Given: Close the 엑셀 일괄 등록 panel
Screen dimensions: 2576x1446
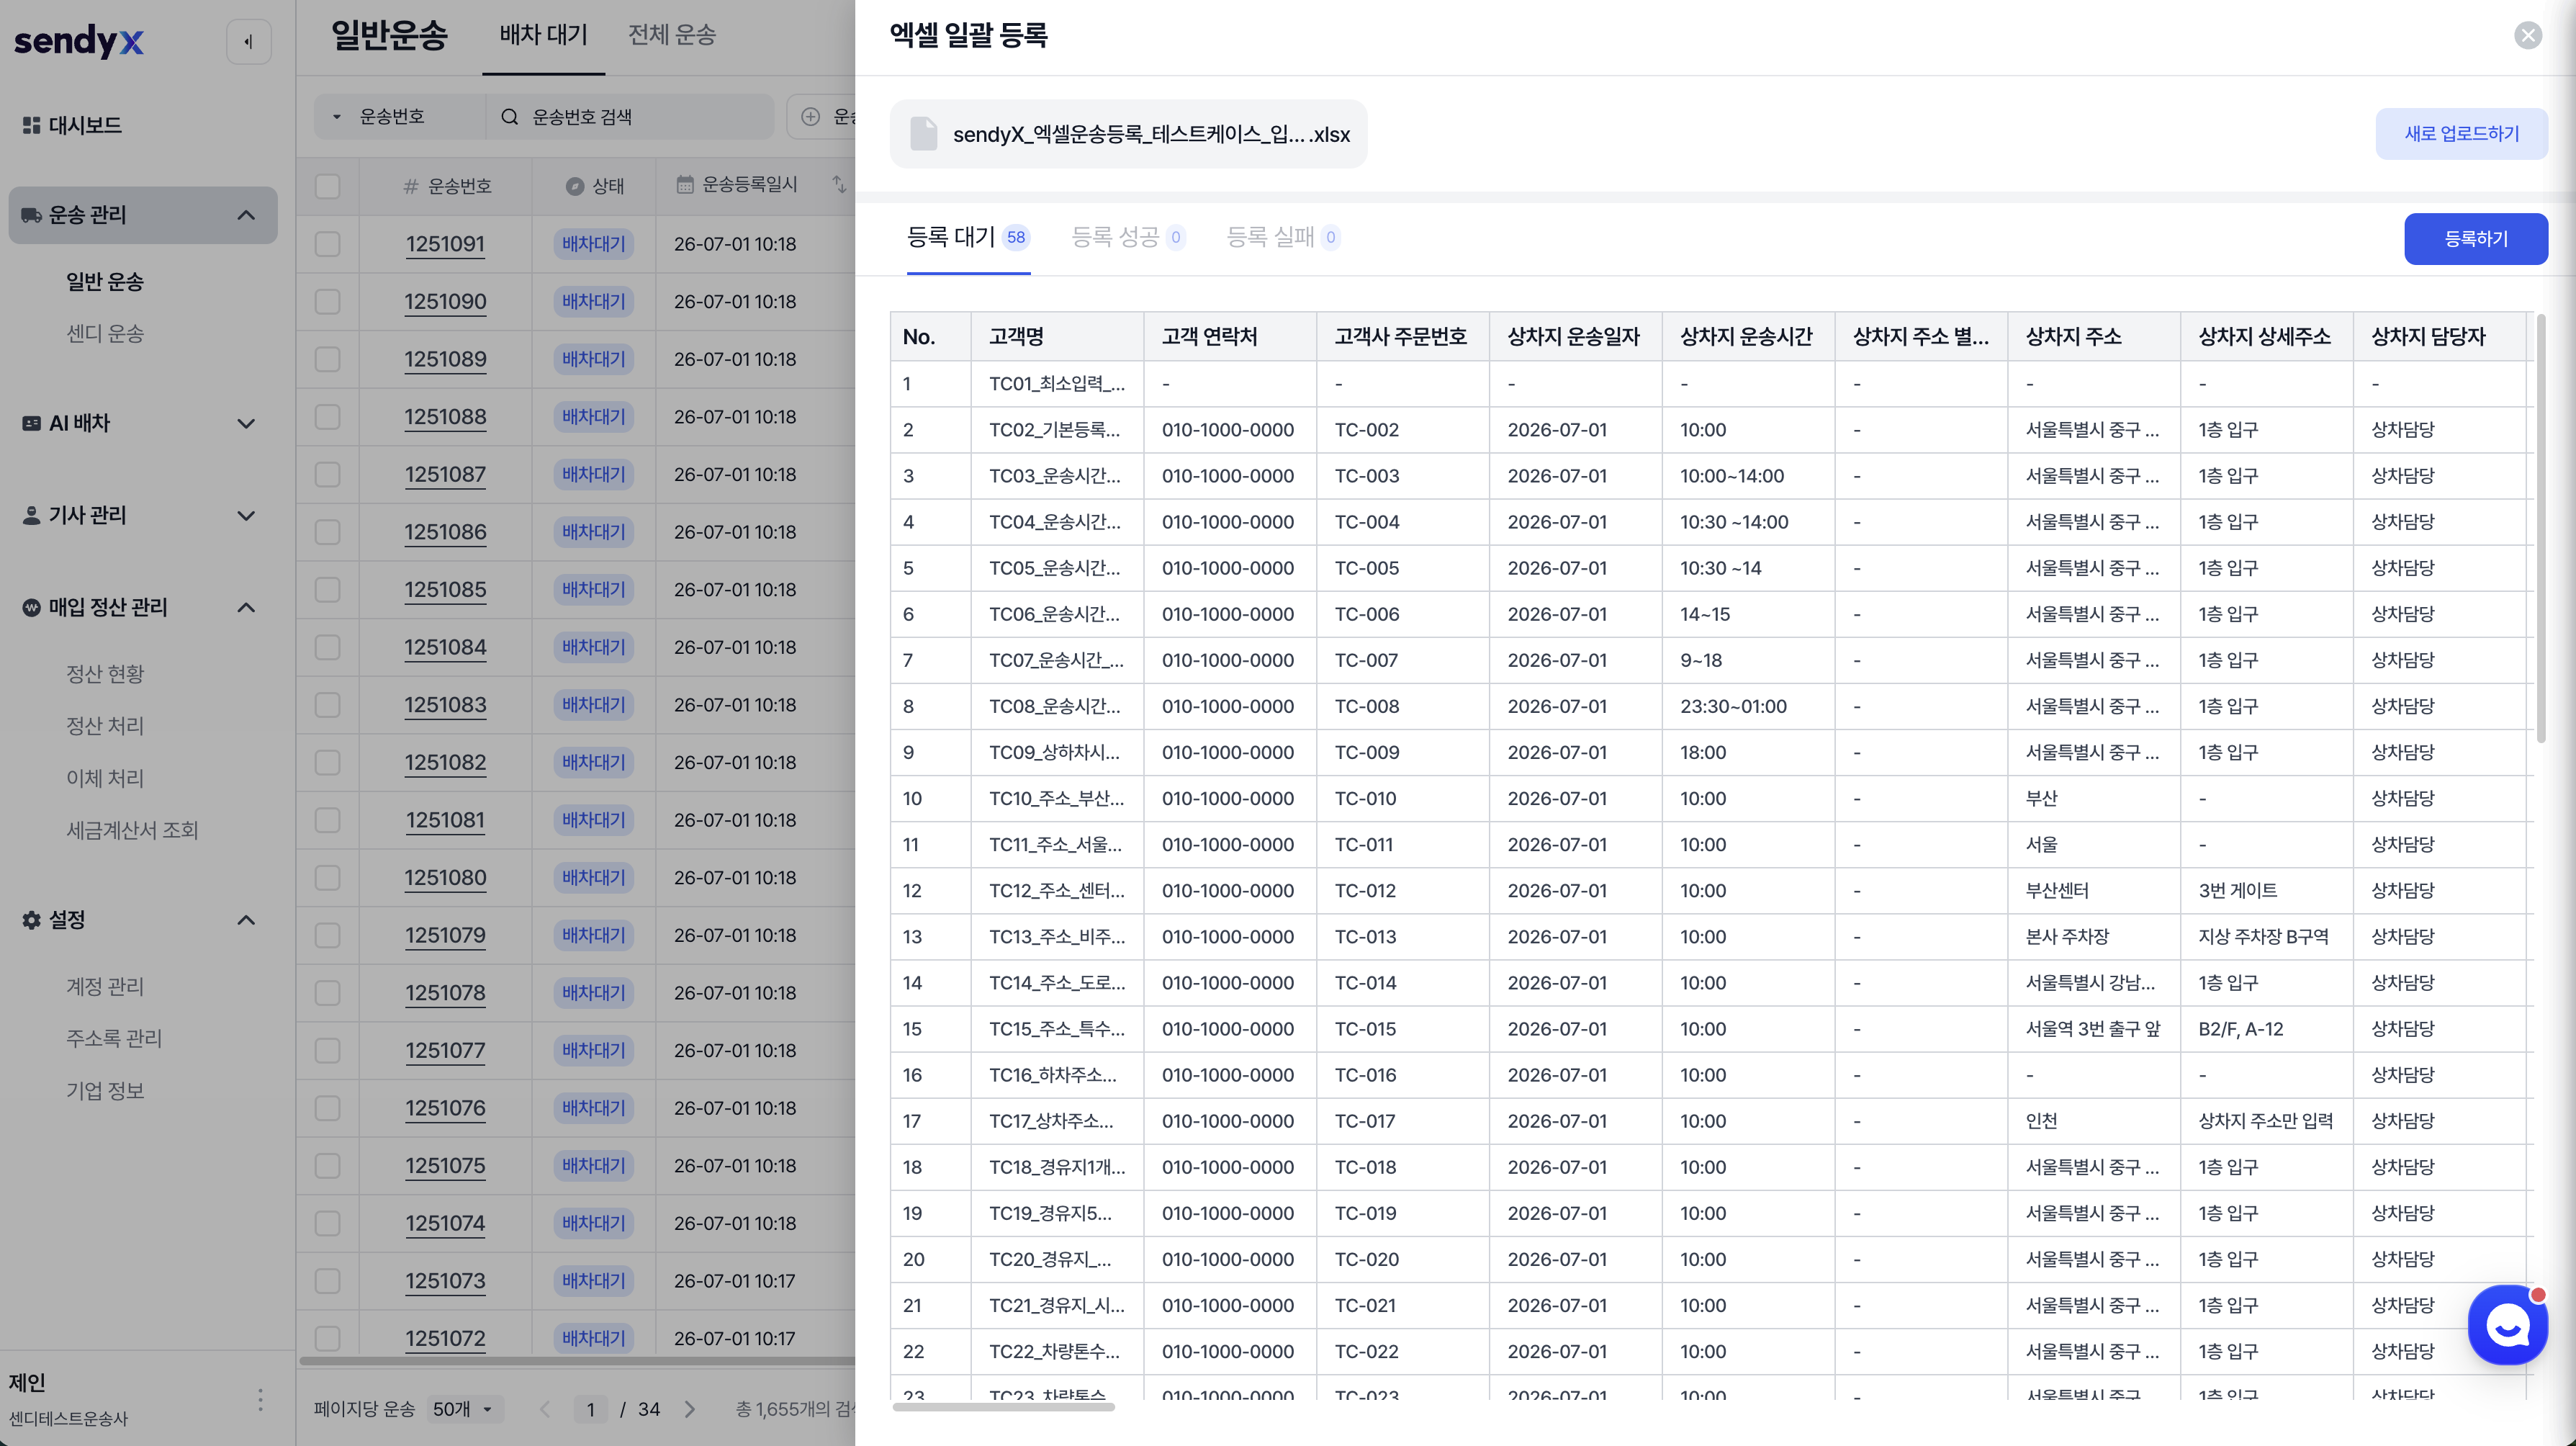Looking at the screenshot, I should [2528, 36].
